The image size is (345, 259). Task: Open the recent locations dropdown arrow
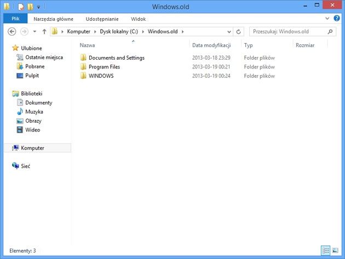click(34, 32)
